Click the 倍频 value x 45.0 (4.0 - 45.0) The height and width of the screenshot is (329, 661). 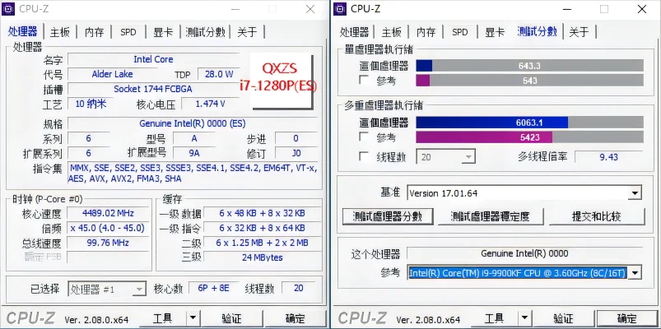pyautogui.click(x=108, y=228)
